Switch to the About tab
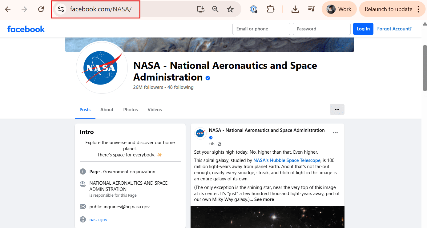Viewport: 427px width, 228px height. [x=107, y=109]
